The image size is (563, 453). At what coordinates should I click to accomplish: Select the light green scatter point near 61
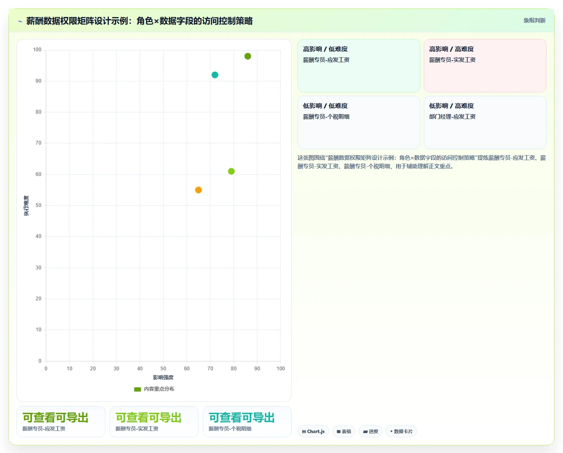coord(231,171)
